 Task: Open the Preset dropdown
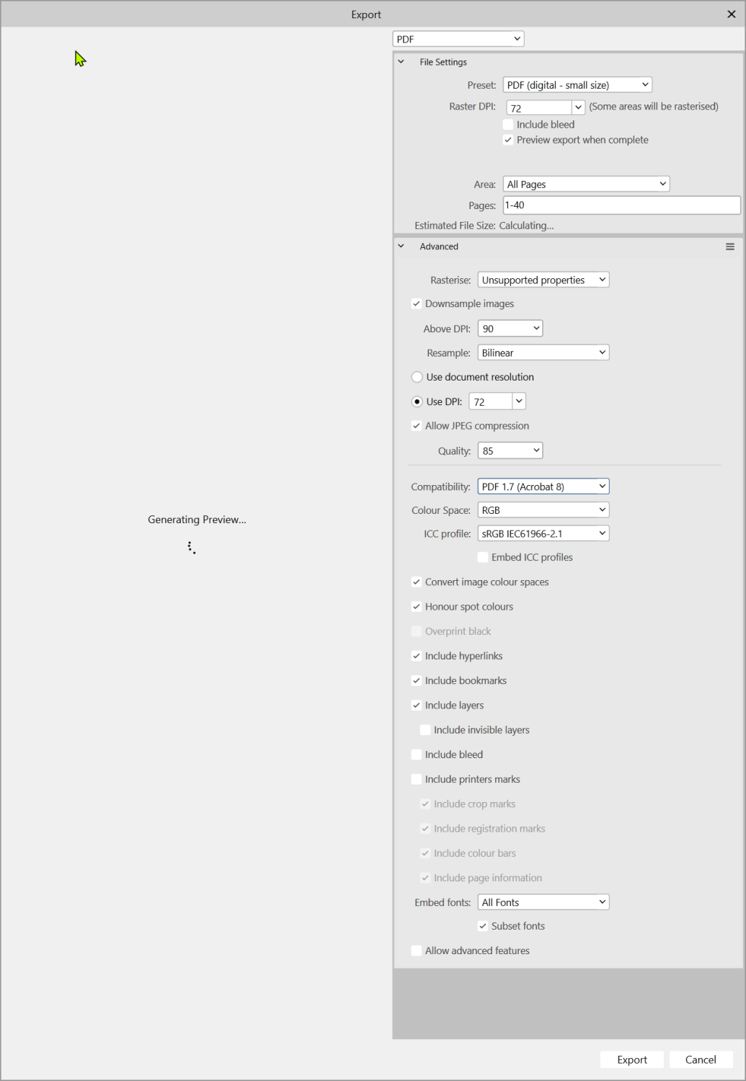577,85
